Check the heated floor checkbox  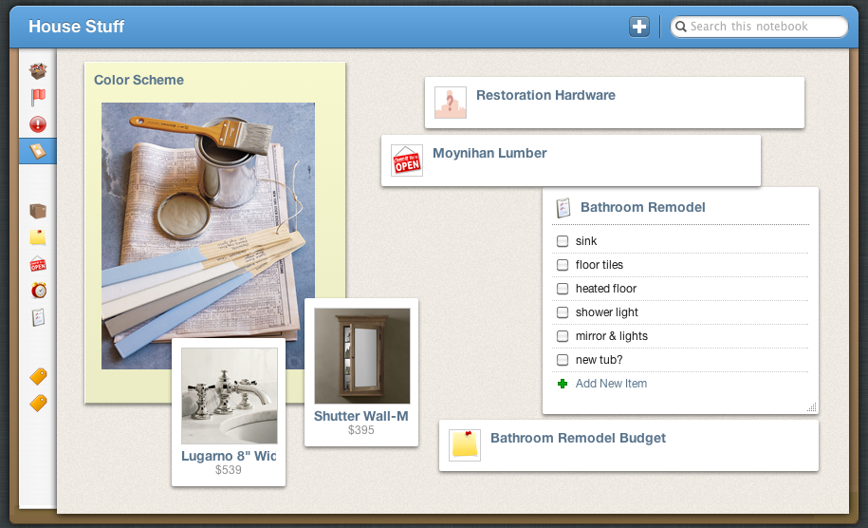[563, 289]
